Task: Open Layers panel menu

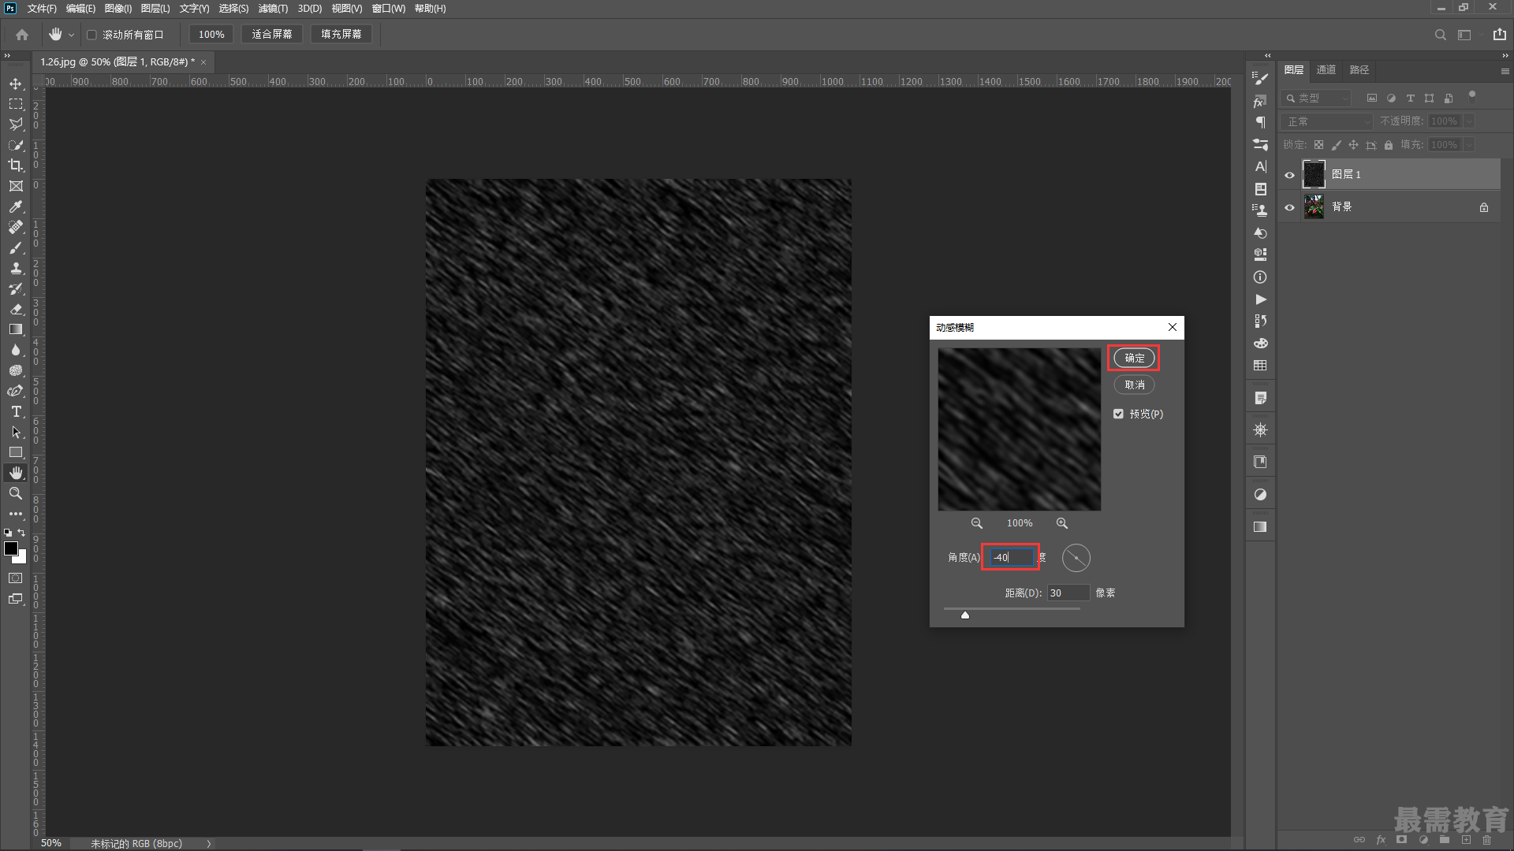Action: coord(1505,71)
